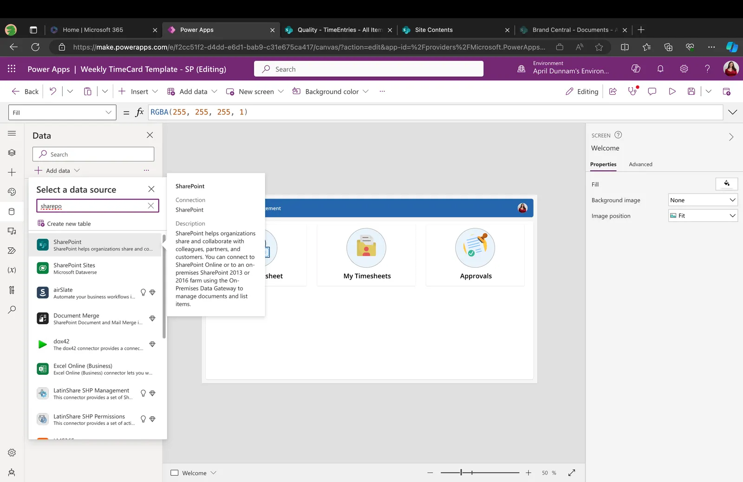Clear the sharepo search text

point(151,206)
